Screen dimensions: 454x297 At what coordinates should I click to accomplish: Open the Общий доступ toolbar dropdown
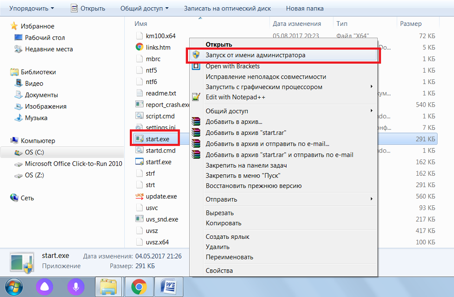(x=144, y=9)
